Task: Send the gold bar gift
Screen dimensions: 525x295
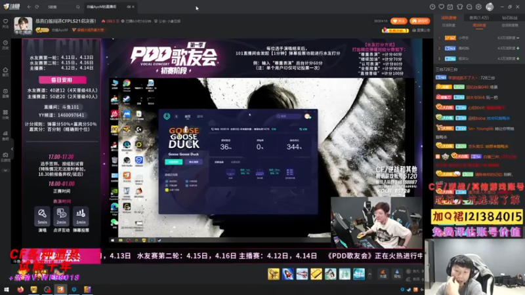Action: (x=316, y=274)
